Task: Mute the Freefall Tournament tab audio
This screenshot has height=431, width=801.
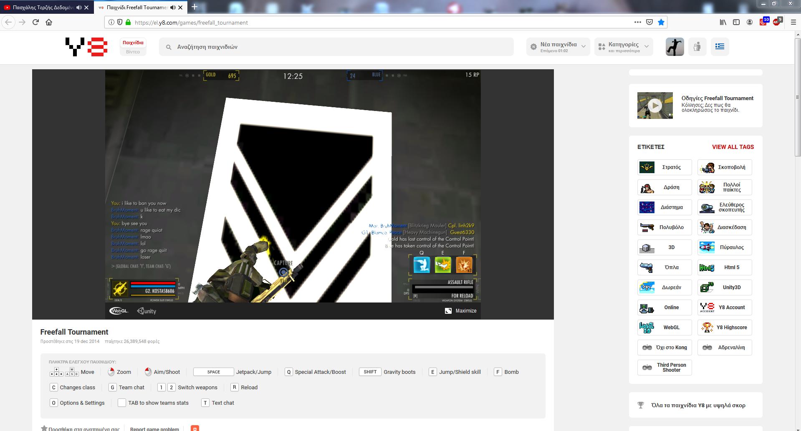Action: pyautogui.click(x=173, y=7)
